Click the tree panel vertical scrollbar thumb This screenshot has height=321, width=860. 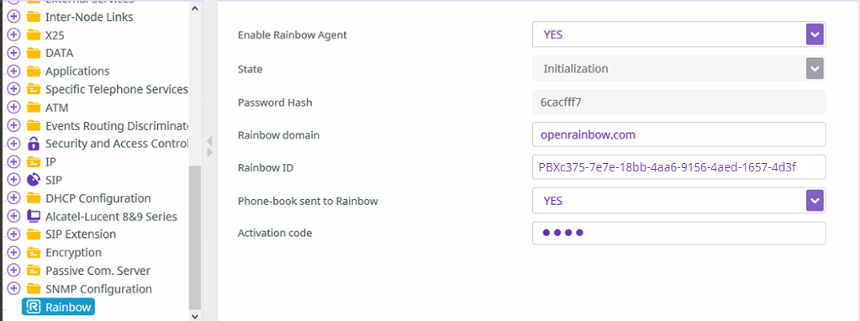pyautogui.click(x=195, y=237)
